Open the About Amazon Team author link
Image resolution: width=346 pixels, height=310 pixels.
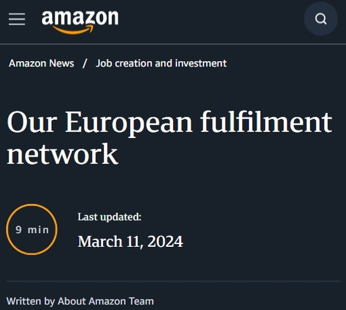106,301
